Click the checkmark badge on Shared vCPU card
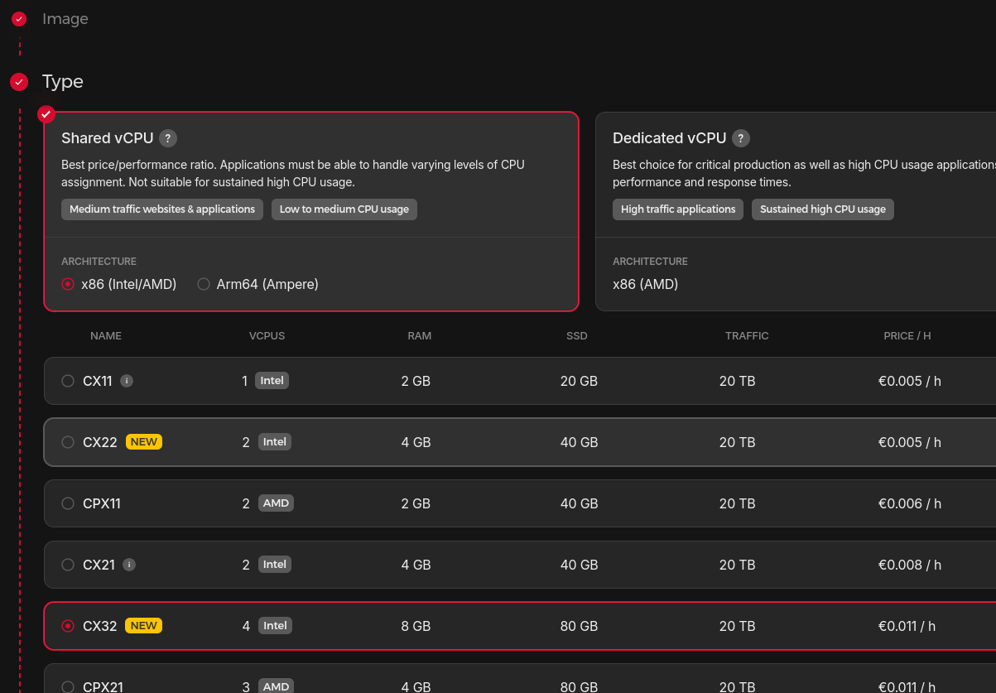The width and height of the screenshot is (996, 693). 46,114
